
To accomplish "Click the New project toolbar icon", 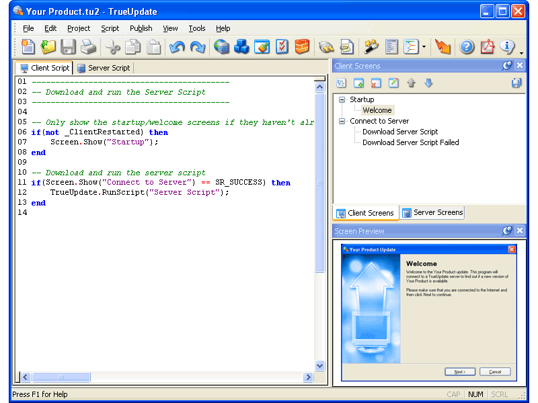I will 28,46.
